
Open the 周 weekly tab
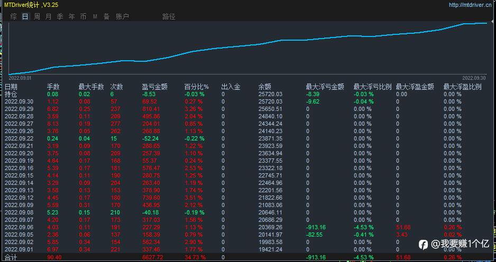(x=37, y=17)
